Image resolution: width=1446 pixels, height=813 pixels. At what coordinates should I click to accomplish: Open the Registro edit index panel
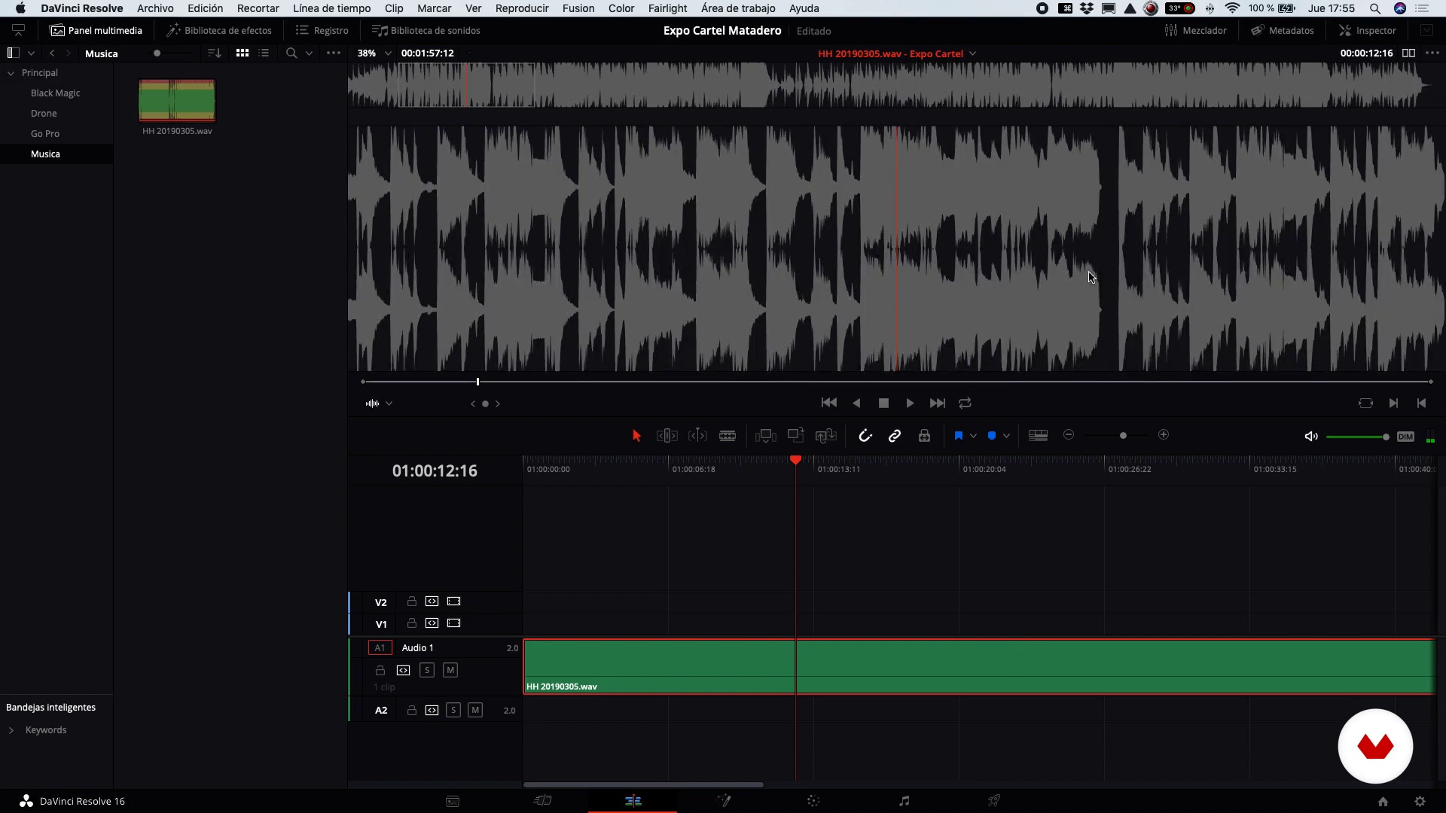322,31
